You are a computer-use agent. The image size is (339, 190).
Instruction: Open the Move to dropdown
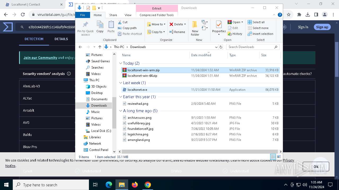(x=156, y=24)
